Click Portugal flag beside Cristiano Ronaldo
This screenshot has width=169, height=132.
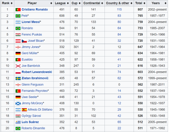(18, 10)
